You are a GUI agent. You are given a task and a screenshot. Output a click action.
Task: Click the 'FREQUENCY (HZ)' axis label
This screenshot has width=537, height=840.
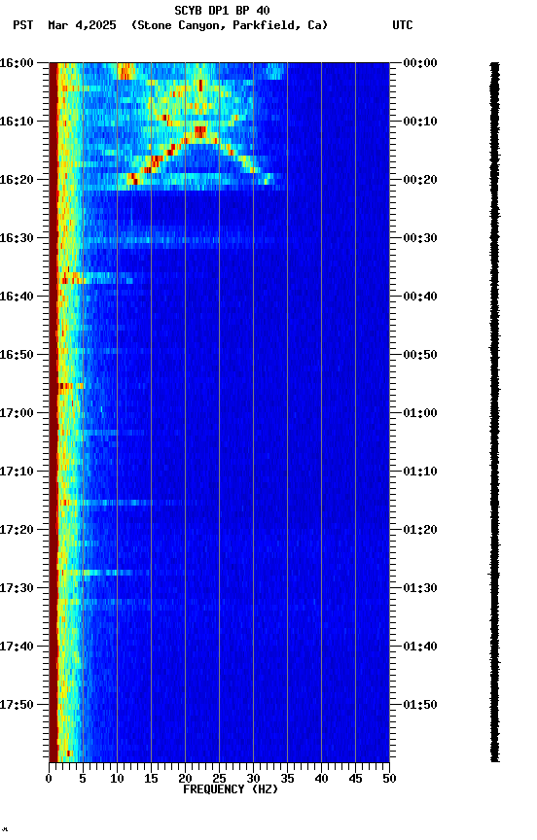click(x=231, y=789)
